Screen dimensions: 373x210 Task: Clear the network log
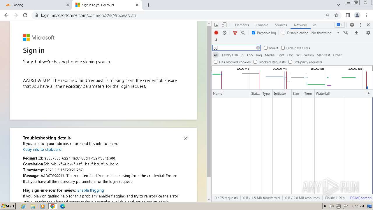224,33
